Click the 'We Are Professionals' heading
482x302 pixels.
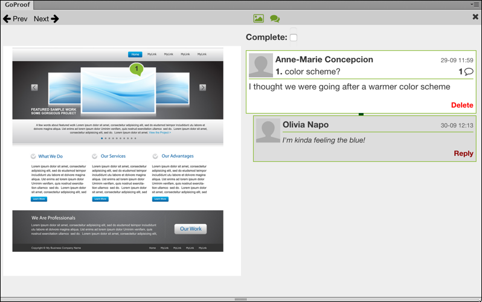(x=53, y=217)
